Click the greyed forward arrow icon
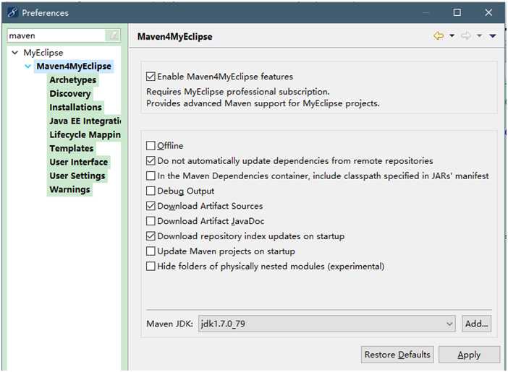This screenshot has width=508, height=372. point(466,35)
